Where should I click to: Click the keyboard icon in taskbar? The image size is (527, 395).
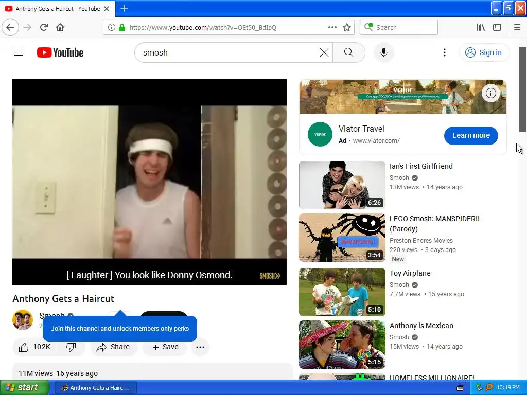pos(460,388)
